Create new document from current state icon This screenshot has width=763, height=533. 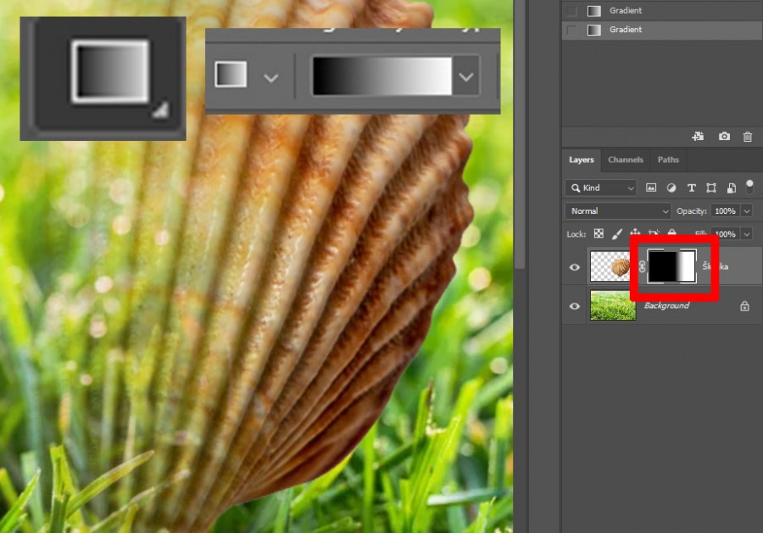click(x=698, y=137)
